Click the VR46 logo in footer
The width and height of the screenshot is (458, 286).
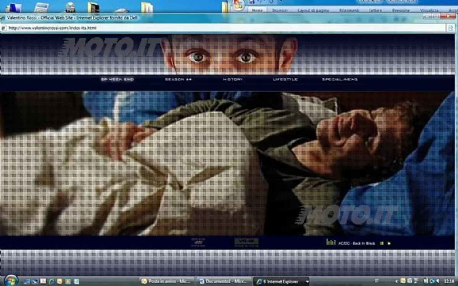coord(246,242)
